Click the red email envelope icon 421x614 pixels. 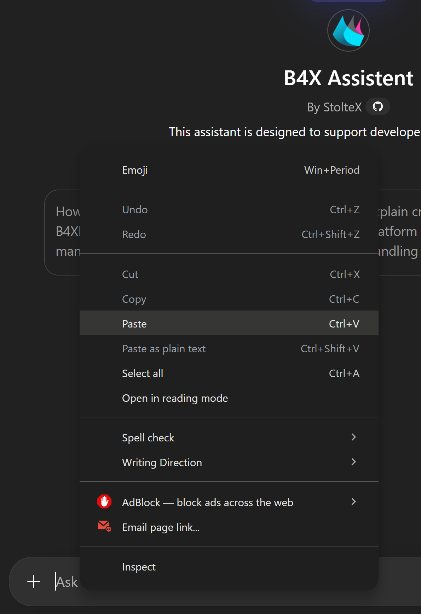tap(104, 526)
